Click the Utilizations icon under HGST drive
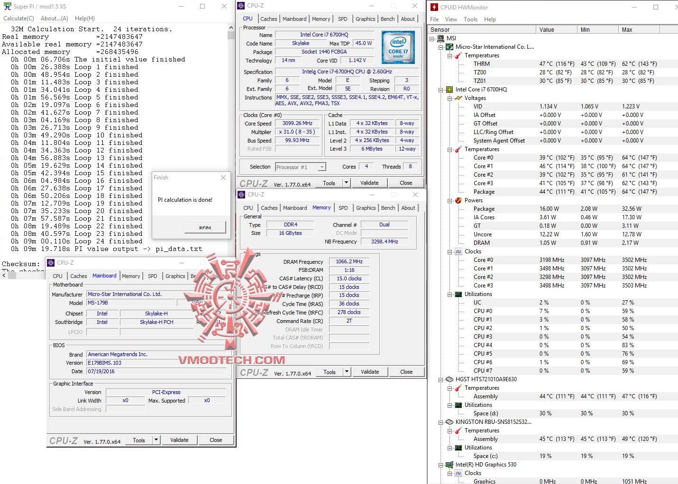The height and width of the screenshot is (484, 678). [x=458, y=405]
